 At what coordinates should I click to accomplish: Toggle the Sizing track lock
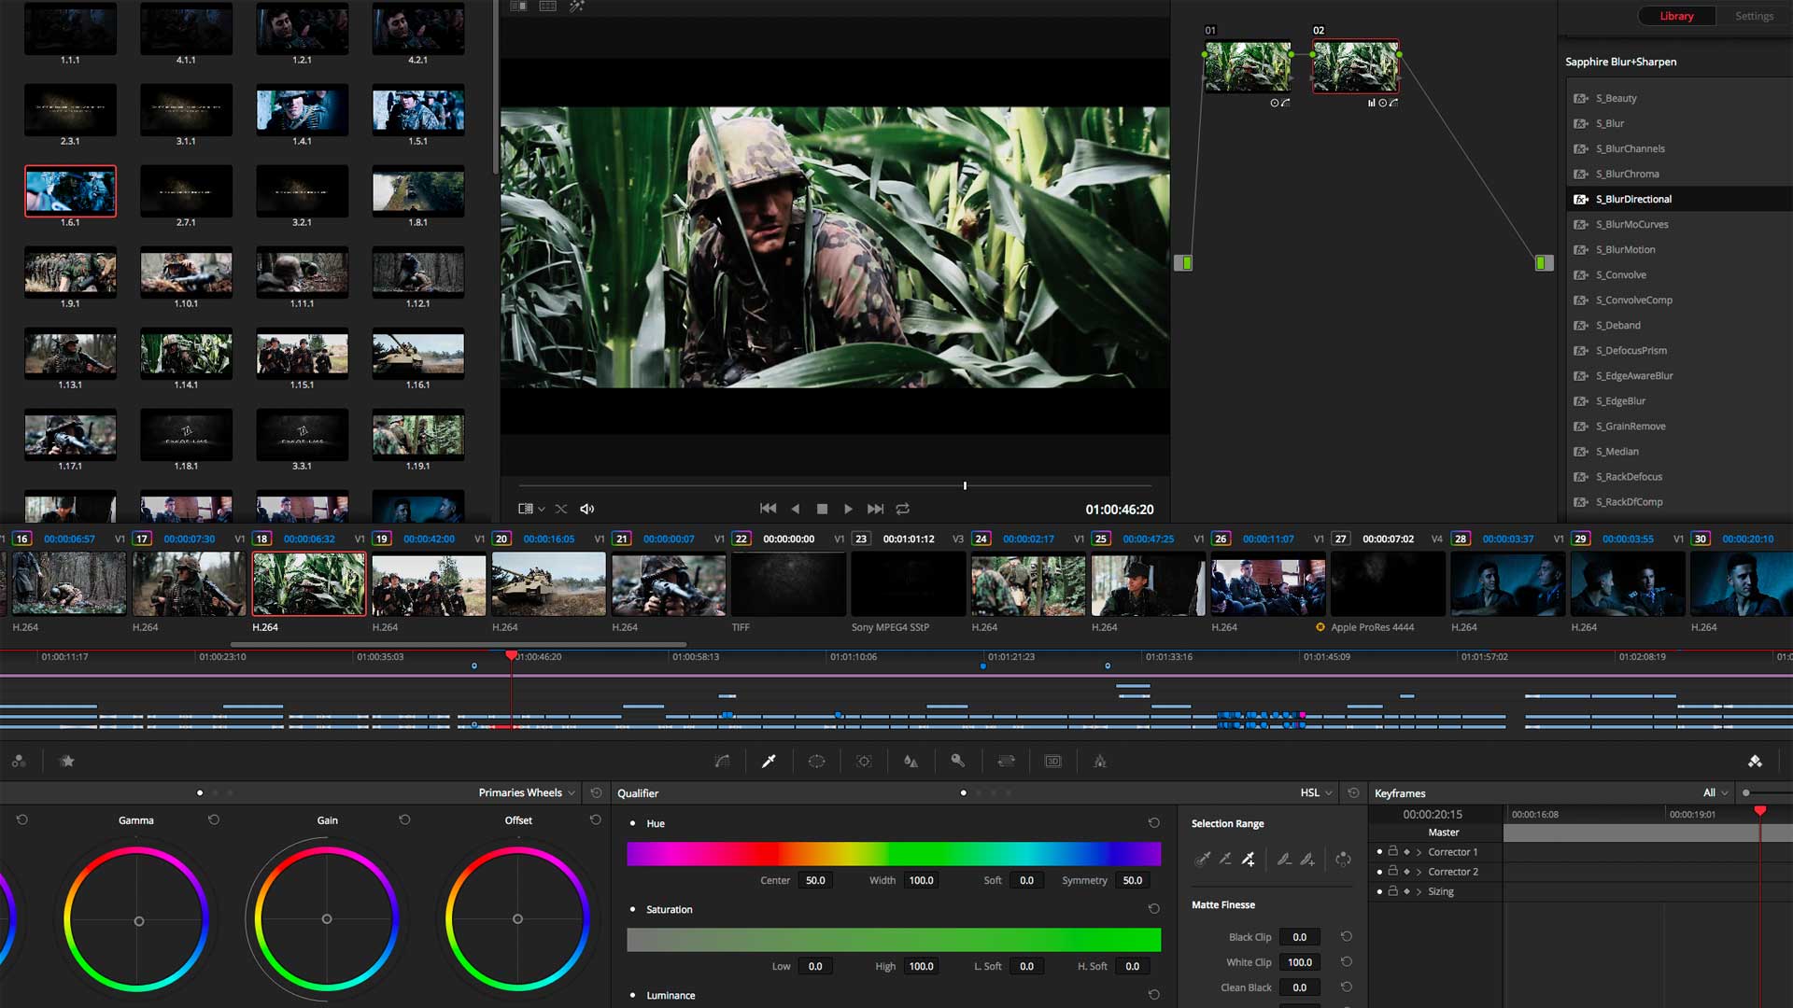[1392, 891]
